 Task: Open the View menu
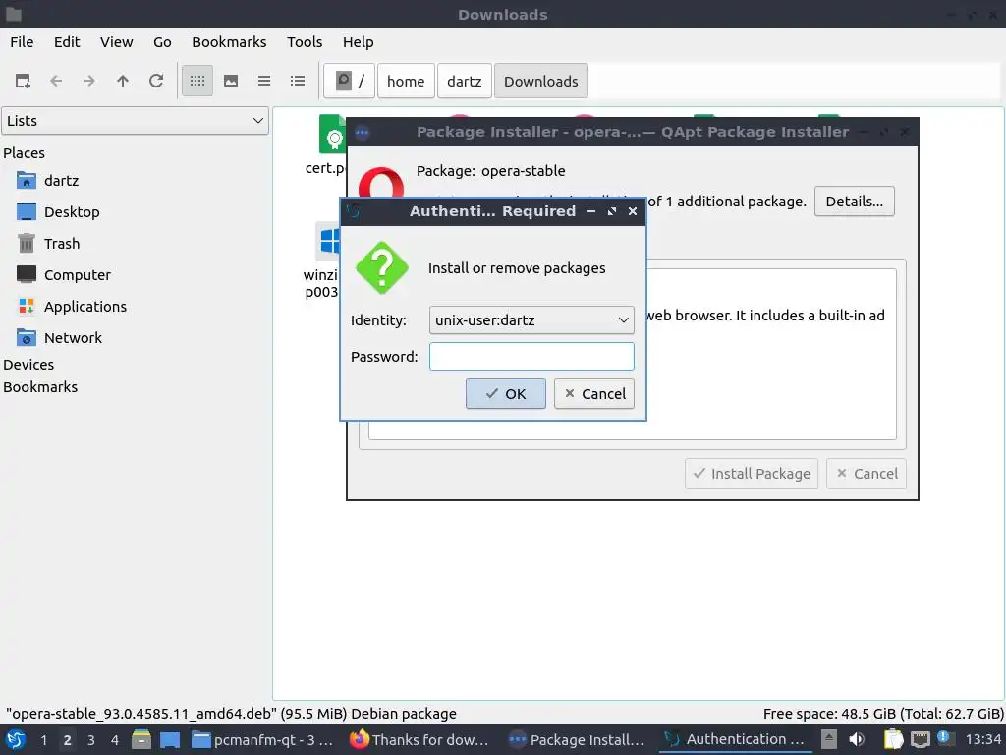tap(116, 41)
